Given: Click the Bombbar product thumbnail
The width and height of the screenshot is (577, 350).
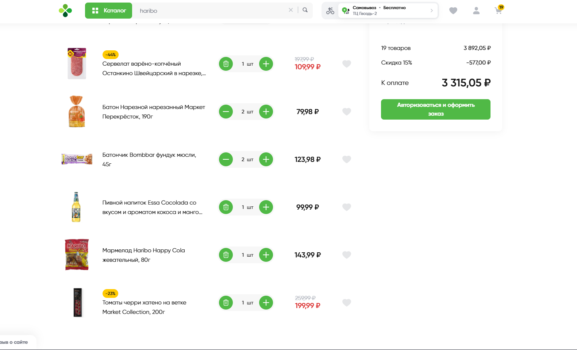Looking at the screenshot, I should pyautogui.click(x=77, y=159).
